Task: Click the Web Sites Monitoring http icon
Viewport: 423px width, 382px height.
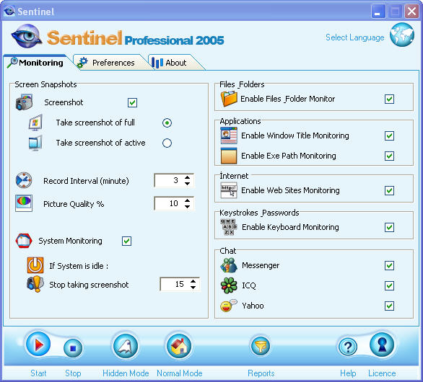Action: point(229,190)
